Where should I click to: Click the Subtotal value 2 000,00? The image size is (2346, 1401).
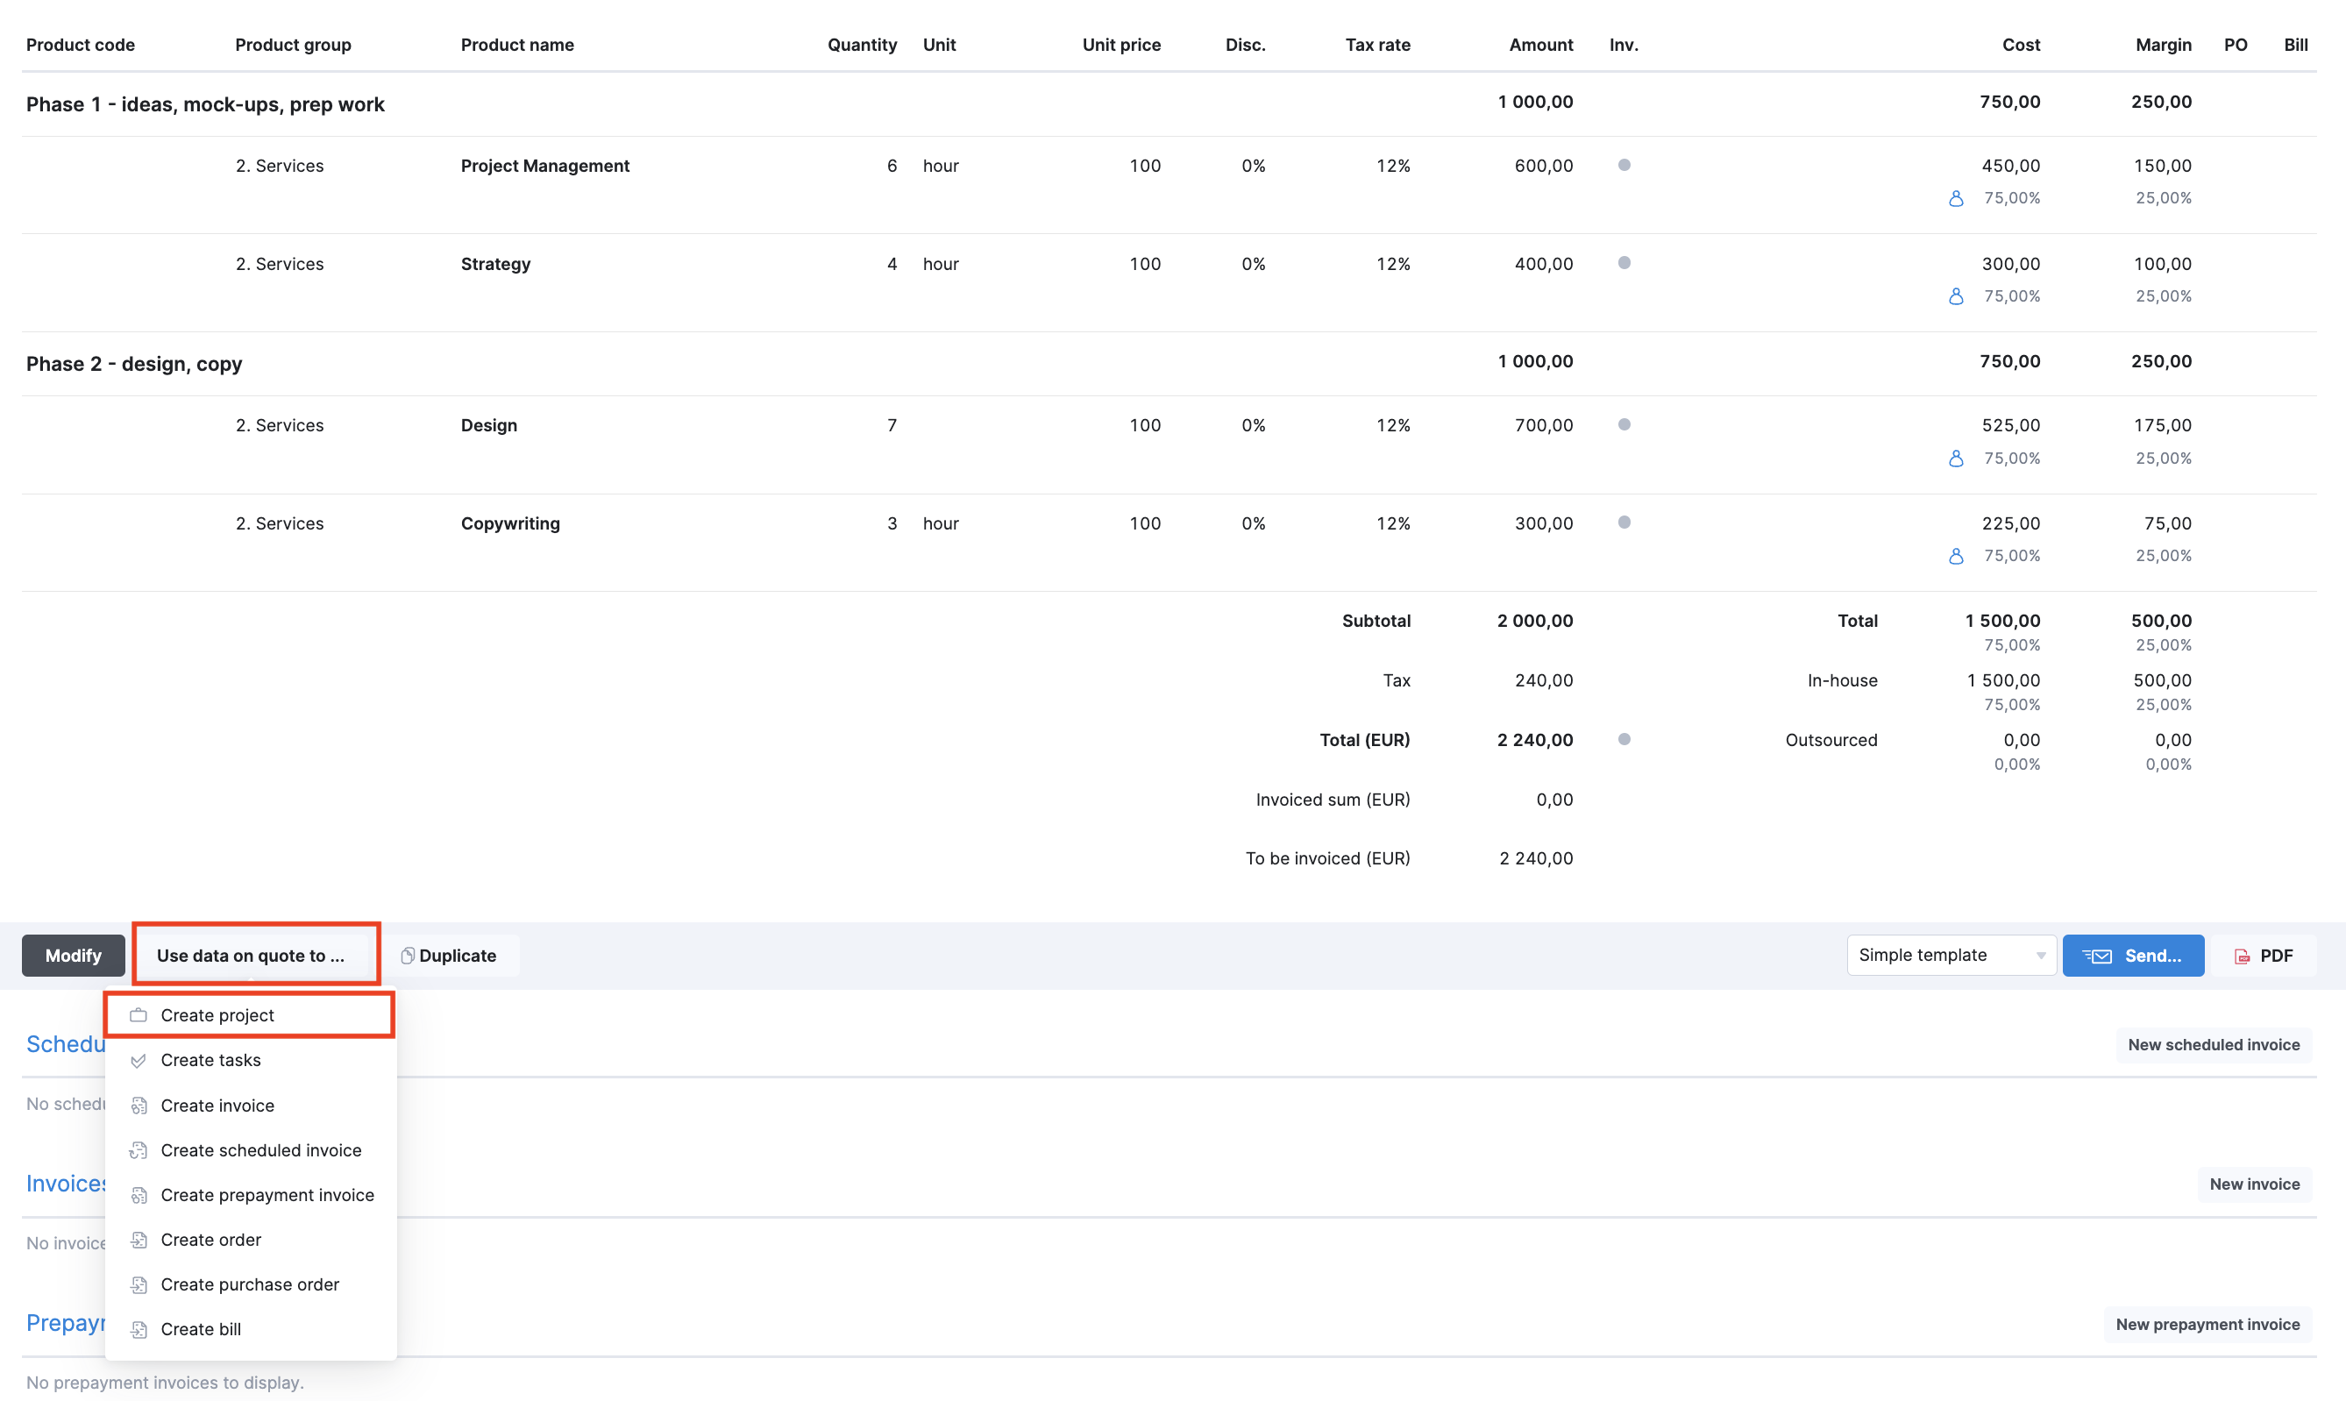[x=1535, y=620]
